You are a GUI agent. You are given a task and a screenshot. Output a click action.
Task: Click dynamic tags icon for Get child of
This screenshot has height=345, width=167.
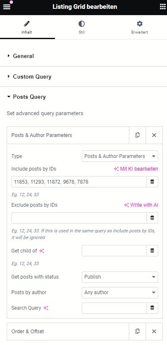pos(152,250)
